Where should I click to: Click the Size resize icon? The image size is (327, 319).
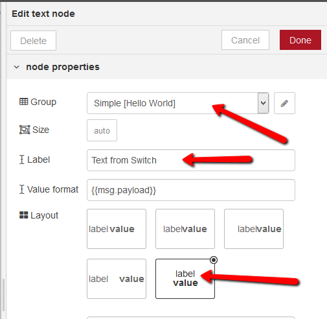25,130
